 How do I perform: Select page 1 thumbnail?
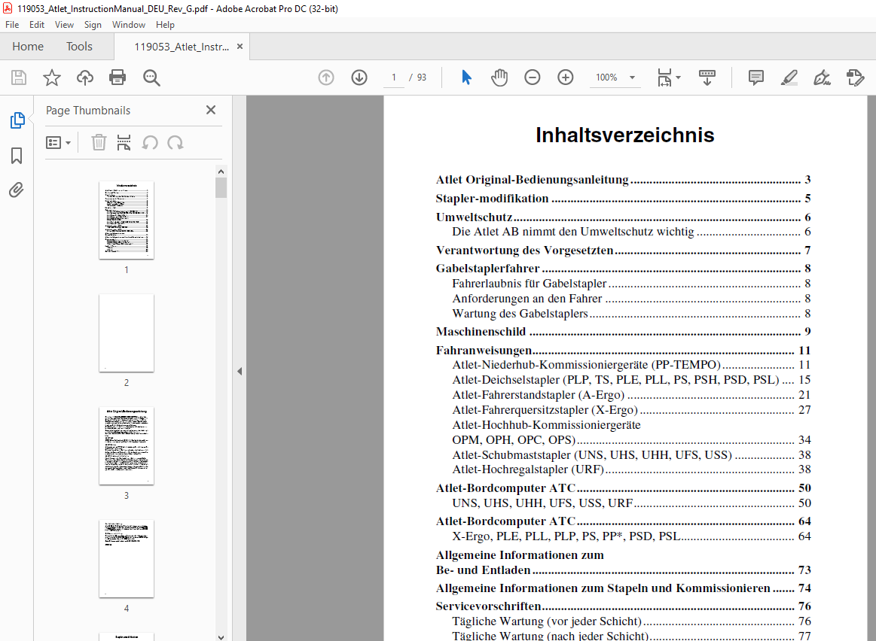click(127, 220)
